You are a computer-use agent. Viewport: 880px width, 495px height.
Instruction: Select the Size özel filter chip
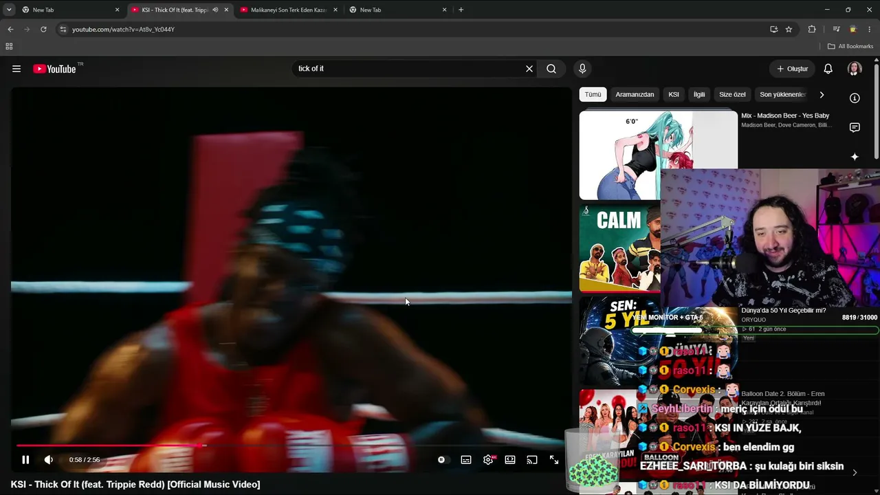(732, 94)
